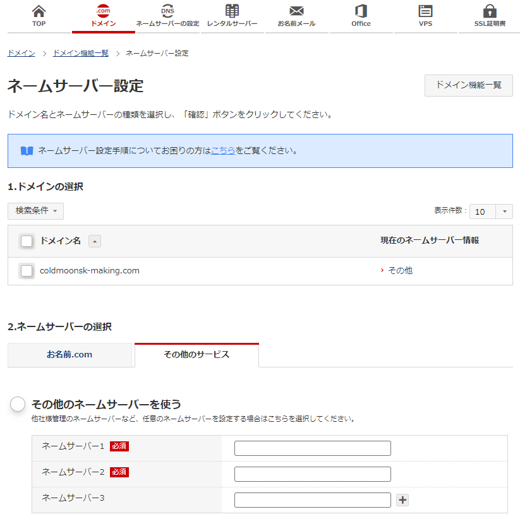Check the coldmoonsk-making.com checkbox
The width and height of the screenshot is (520, 519).
pos(27,271)
